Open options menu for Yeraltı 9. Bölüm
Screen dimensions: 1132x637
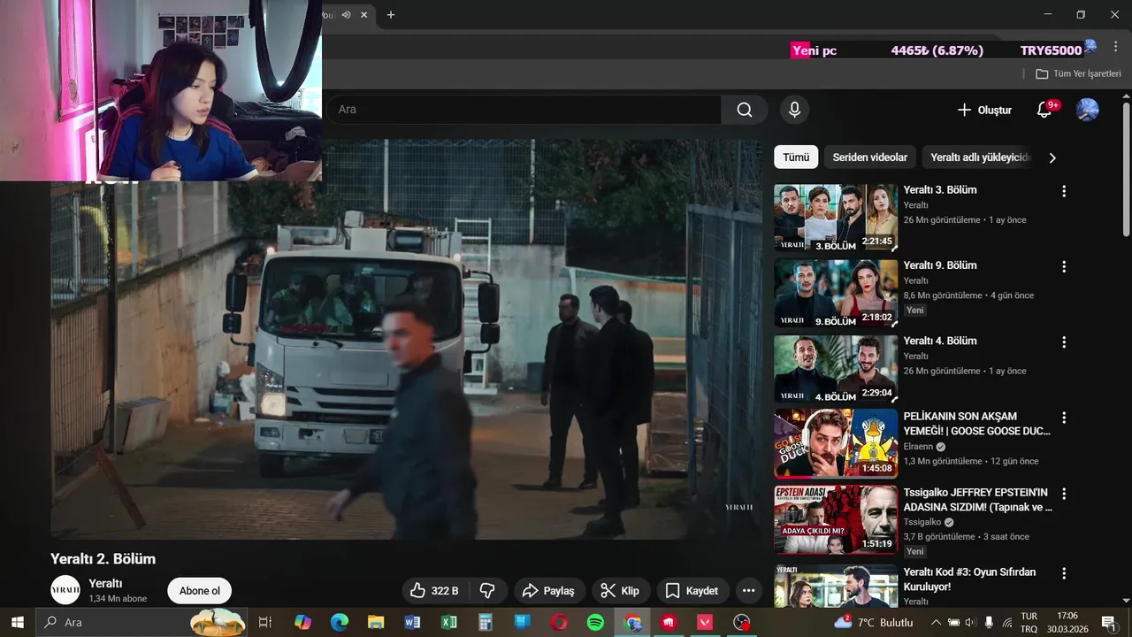click(x=1064, y=266)
